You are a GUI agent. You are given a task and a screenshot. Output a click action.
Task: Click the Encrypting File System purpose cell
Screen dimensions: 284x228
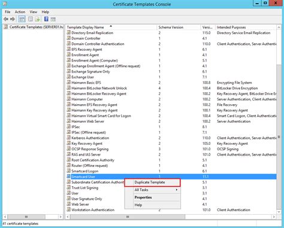point(234,83)
